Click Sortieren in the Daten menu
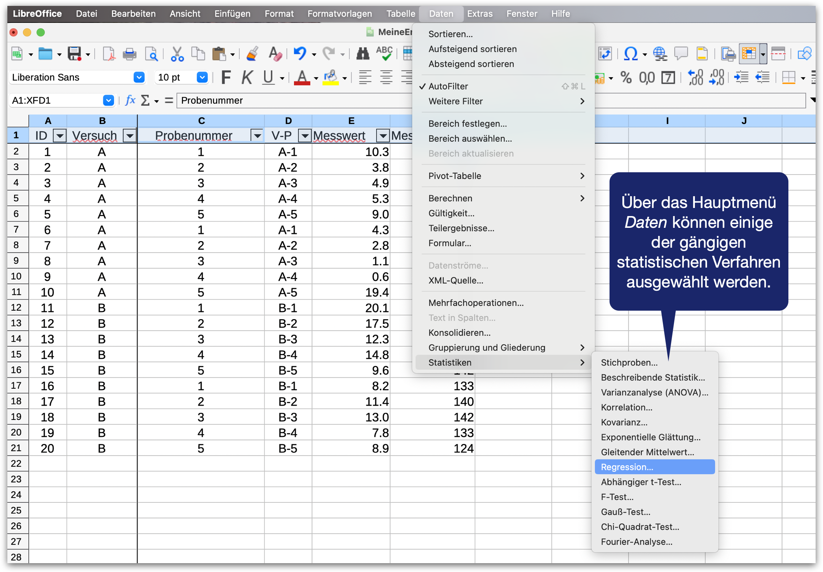The width and height of the screenshot is (823, 572). 450,34
